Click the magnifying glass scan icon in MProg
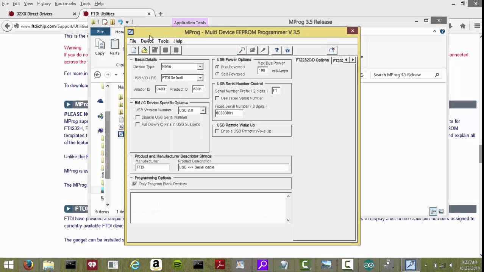484x272 pixels. click(x=242, y=50)
